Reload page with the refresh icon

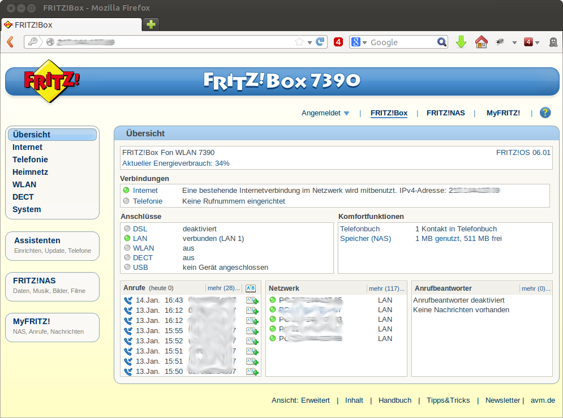click(320, 42)
